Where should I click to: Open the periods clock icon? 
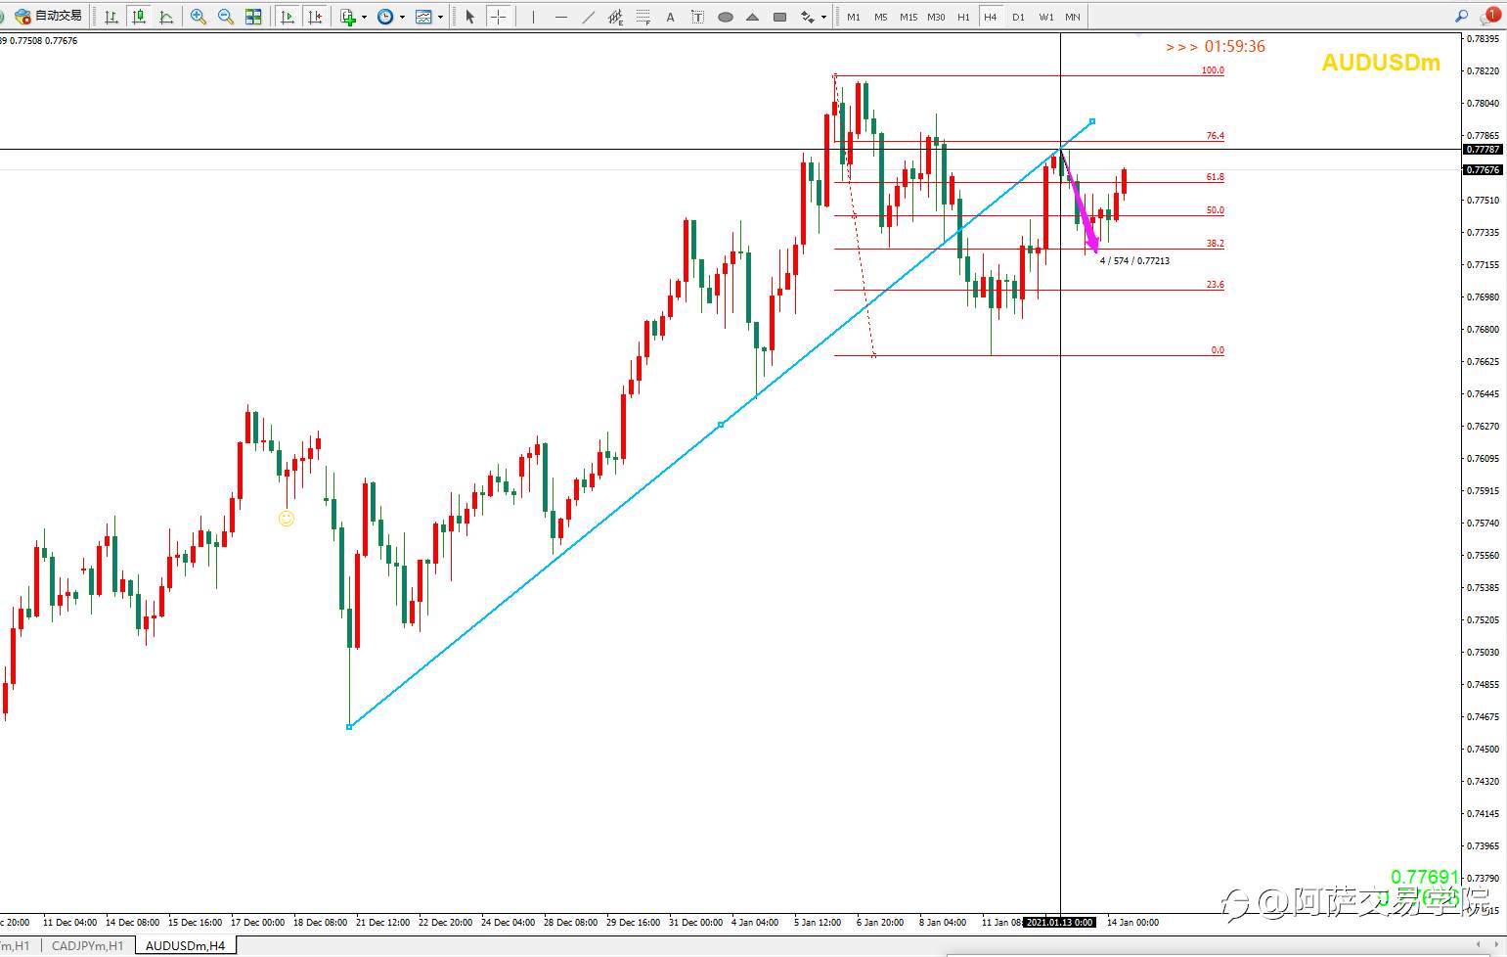point(385,17)
